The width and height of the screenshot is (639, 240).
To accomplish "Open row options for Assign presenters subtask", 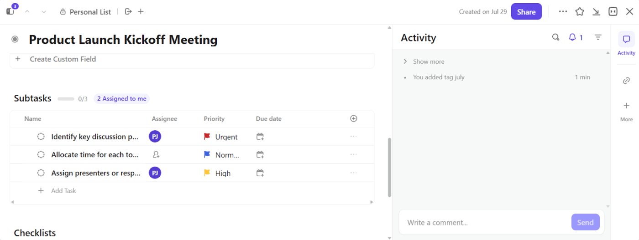I will pos(353,173).
